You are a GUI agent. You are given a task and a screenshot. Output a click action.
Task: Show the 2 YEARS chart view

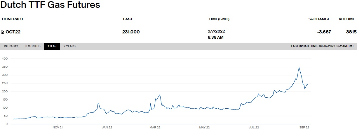click(x=69, y=46)
